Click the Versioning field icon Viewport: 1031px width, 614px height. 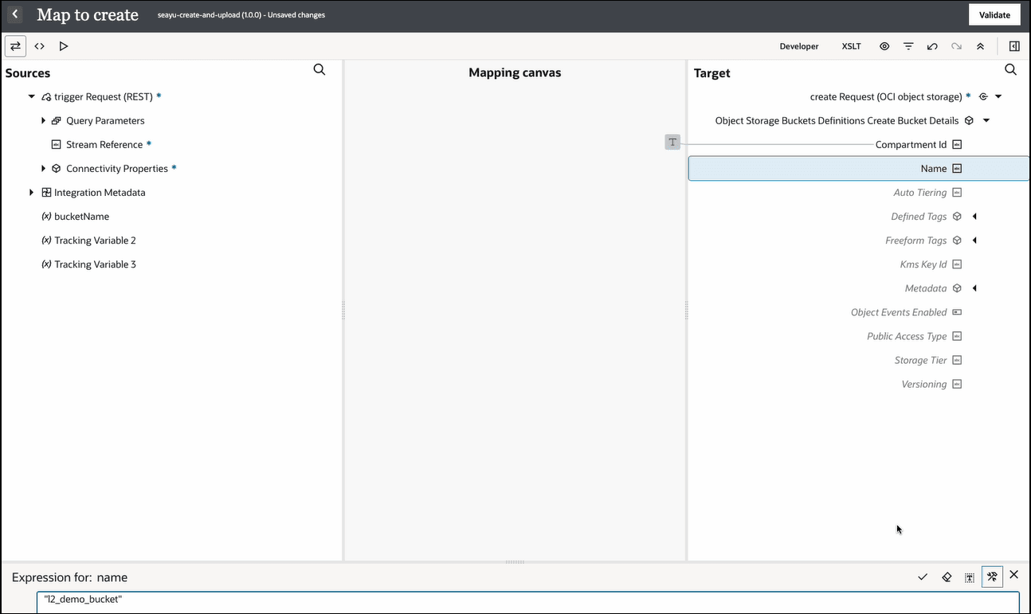[x=958, y=384]
